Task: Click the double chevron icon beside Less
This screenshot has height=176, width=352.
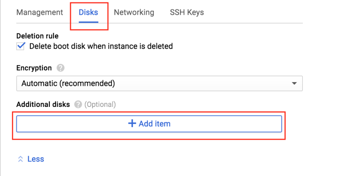Action: pyautogui.click(x=20, y=159)
